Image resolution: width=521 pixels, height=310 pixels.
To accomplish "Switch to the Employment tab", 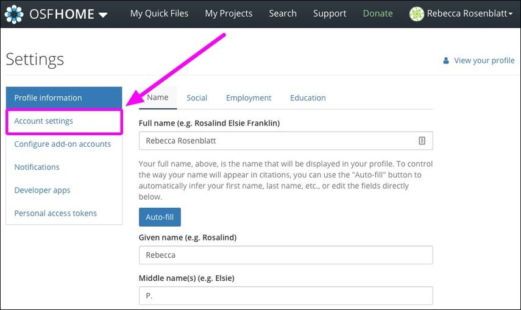I will 249,97.
